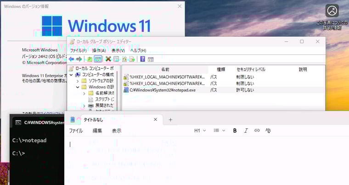
Task: Open help with the question mark icon
Action: pos(143,59)
